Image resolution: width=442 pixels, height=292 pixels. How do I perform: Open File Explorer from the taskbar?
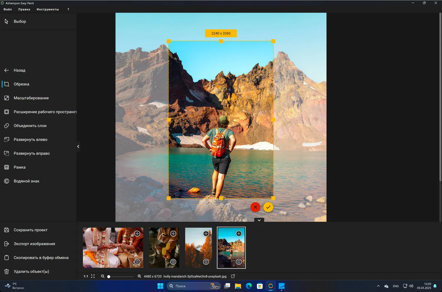point(238,286)
